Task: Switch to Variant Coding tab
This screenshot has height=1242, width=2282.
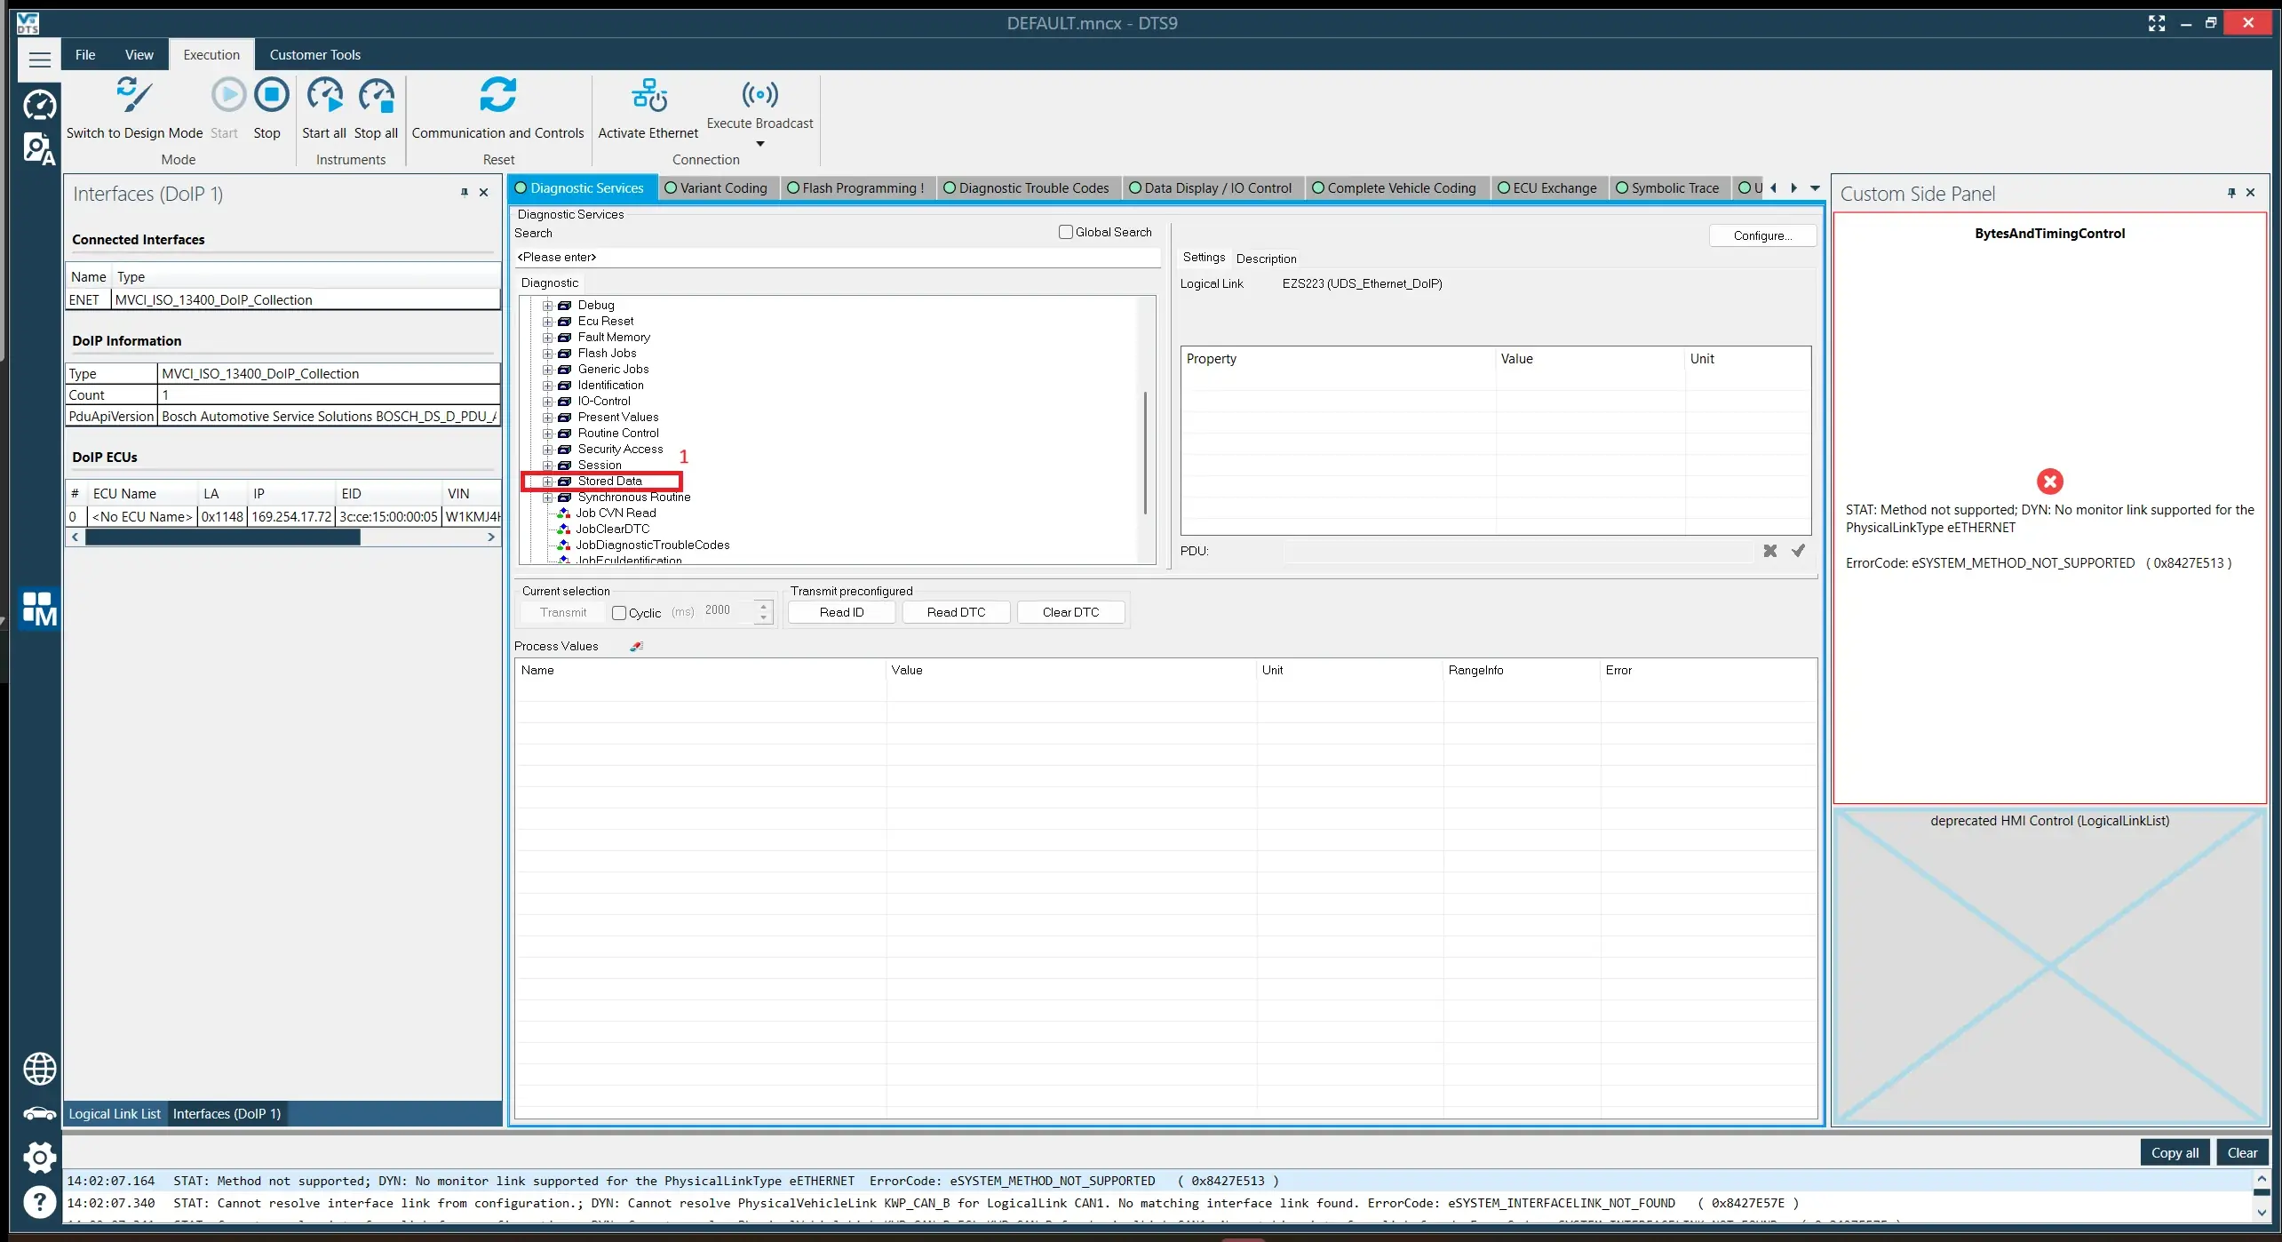Action: pos(716,188)
